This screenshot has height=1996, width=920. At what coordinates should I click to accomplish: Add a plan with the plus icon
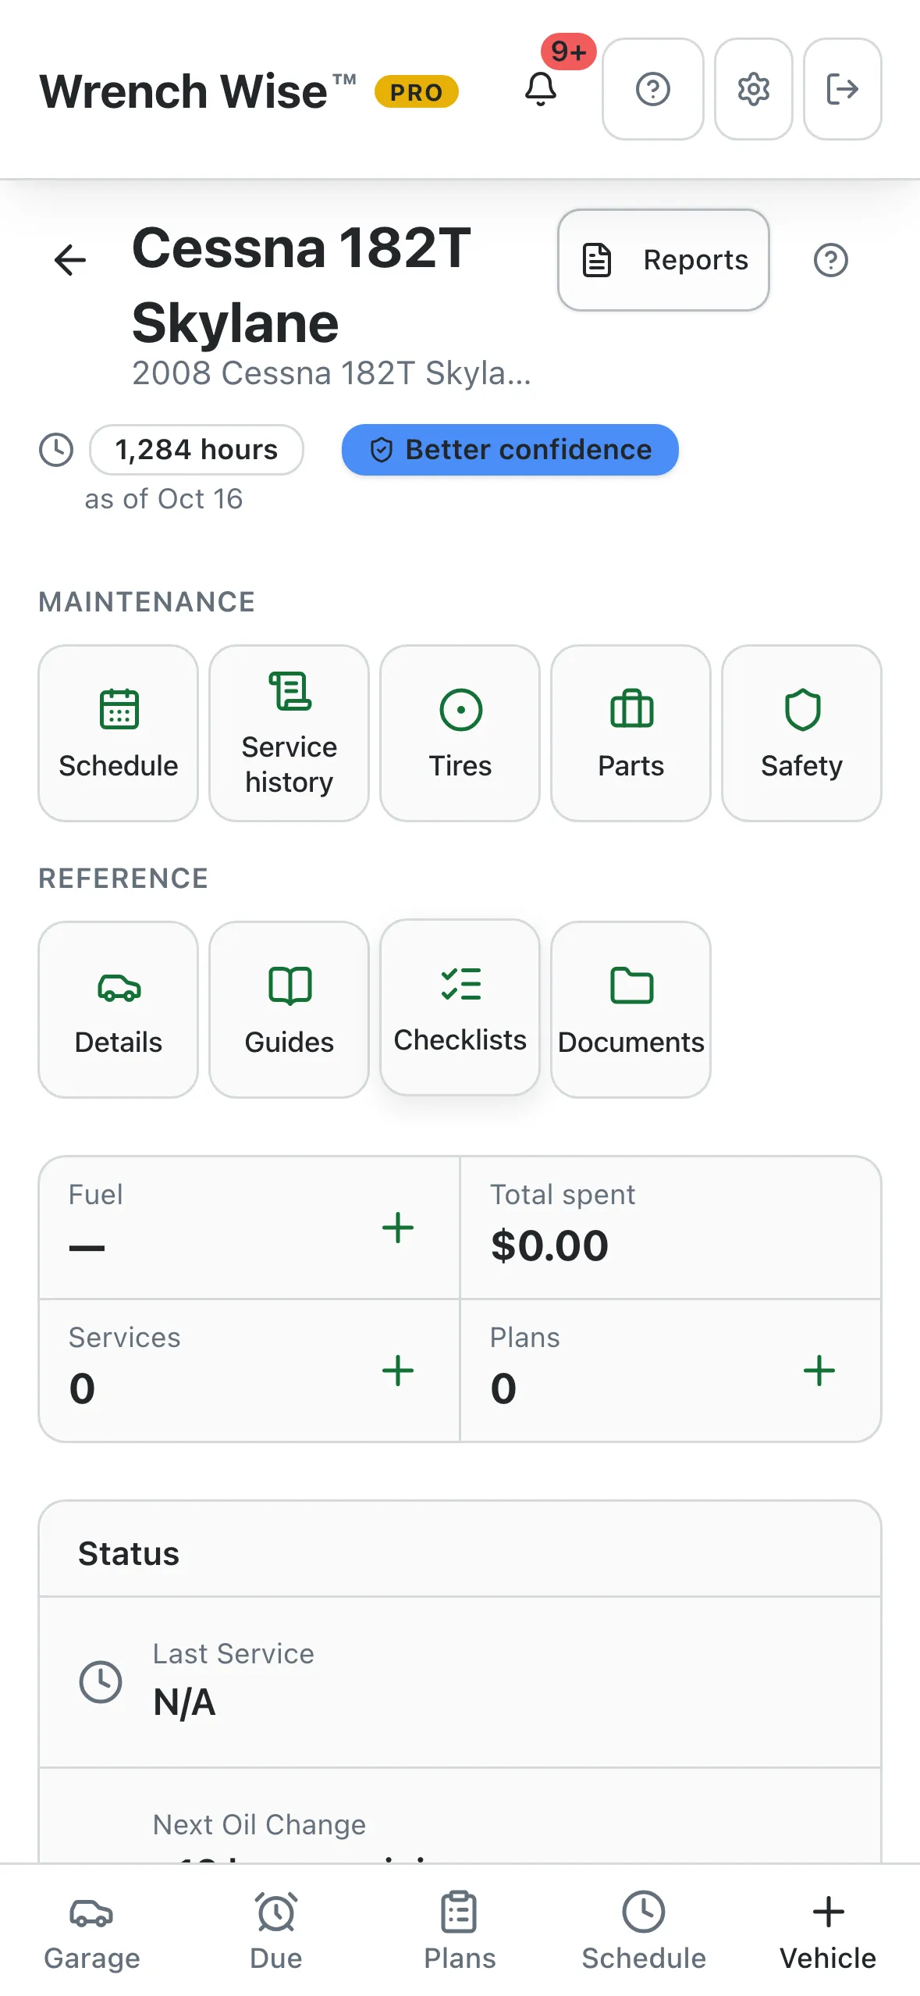819,1370
